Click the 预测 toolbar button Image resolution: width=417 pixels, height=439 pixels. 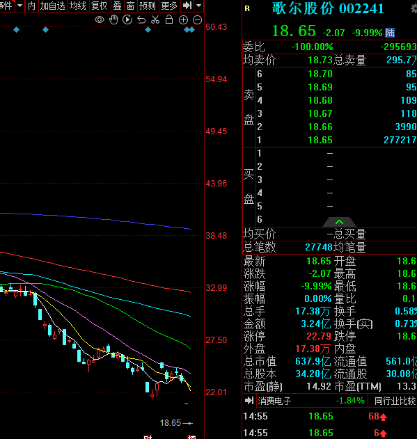tap(148, 6)
